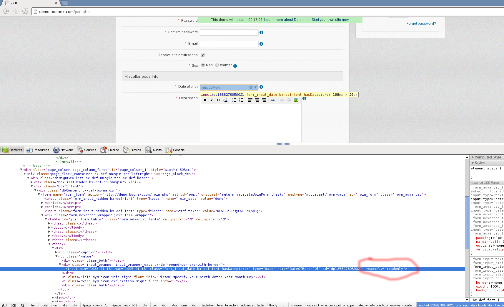Click the Confirm password input field
Viewport: 504px width, 307px height.
229,32
